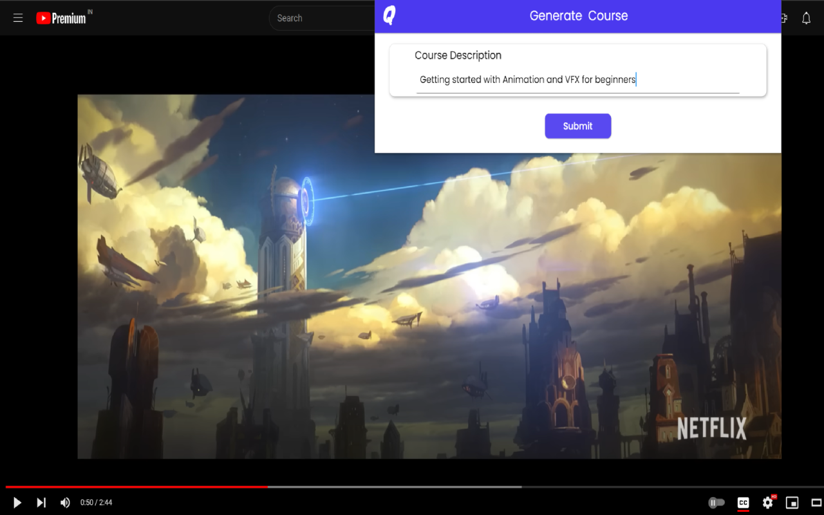
Task: Enter picture-in-picture with the miniplayer icon
Action: point(791,503)
